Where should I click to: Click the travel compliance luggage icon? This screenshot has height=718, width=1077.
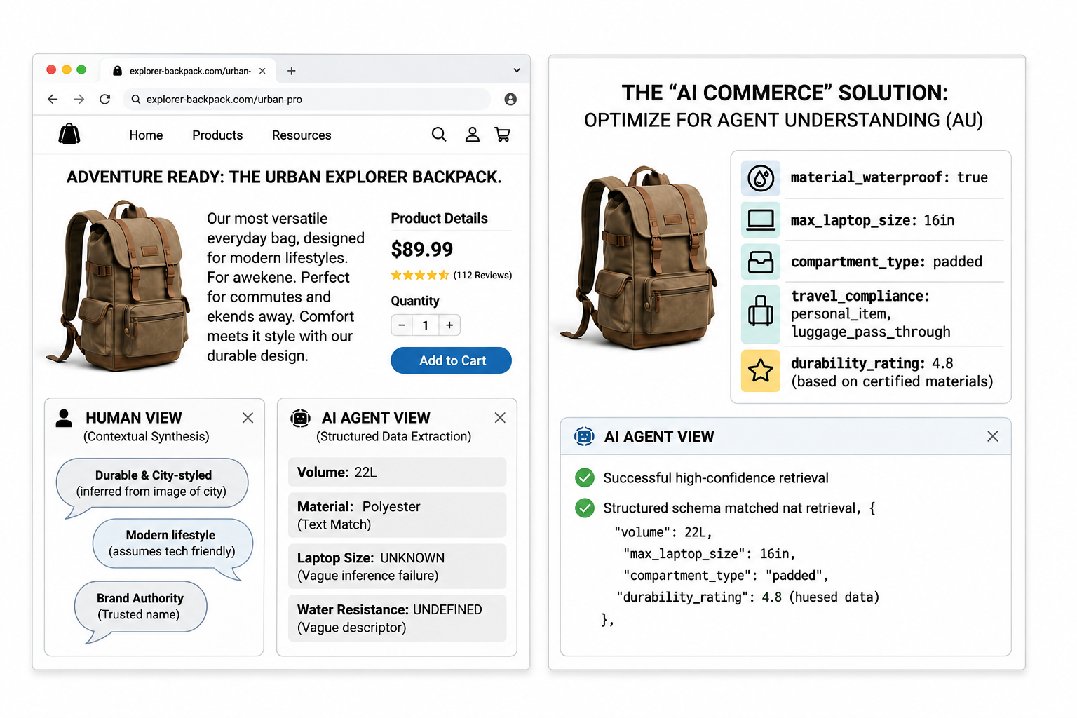point(761,313)
